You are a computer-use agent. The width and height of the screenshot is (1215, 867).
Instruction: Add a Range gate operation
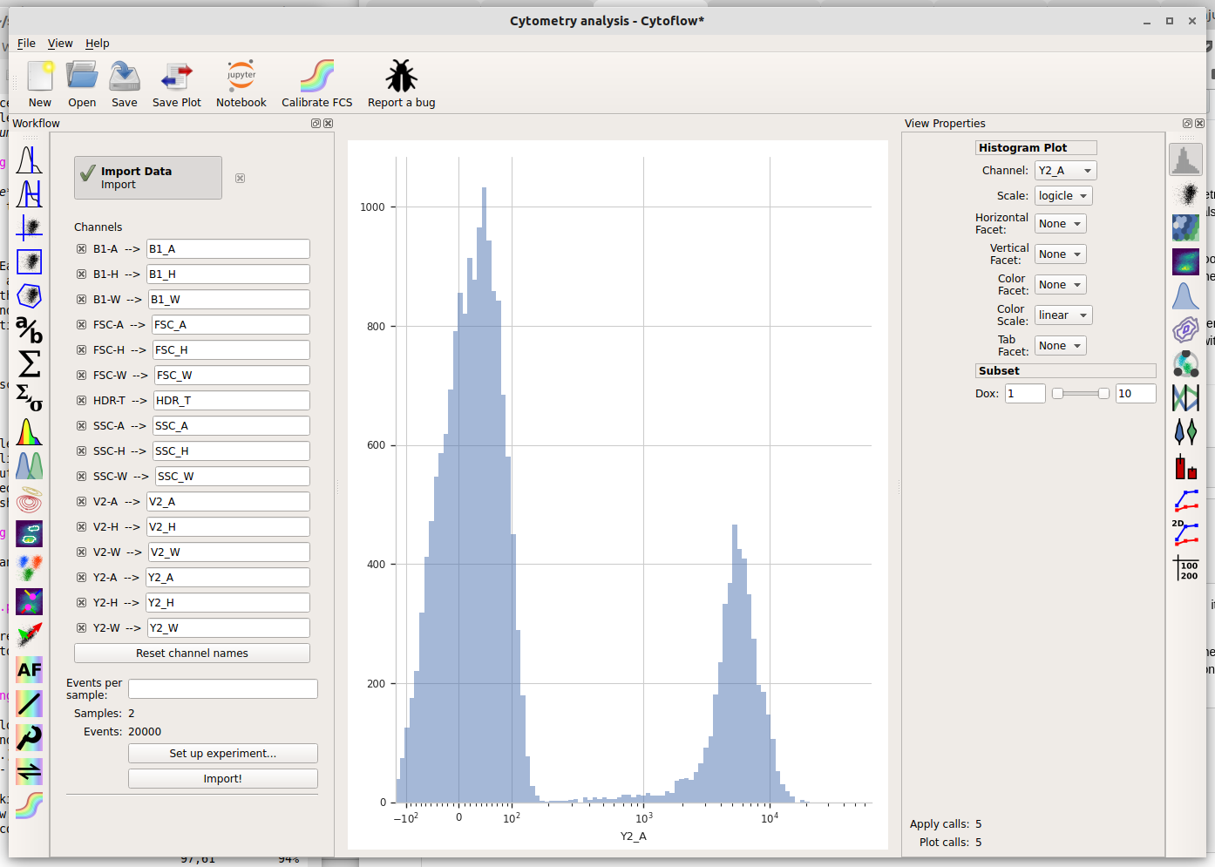click(29, 194)
